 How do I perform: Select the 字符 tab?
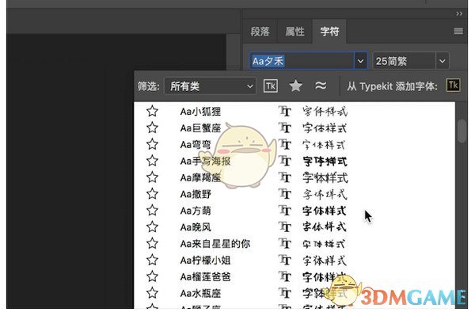(329, 32)
